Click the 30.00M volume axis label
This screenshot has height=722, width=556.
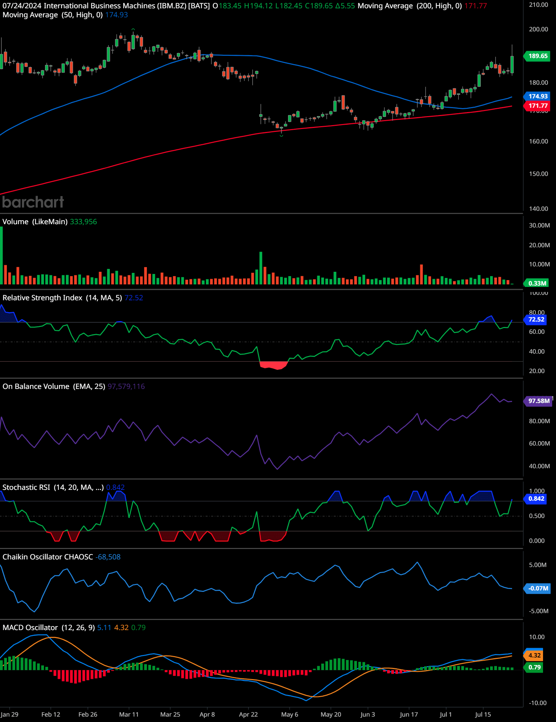[539, 225]
